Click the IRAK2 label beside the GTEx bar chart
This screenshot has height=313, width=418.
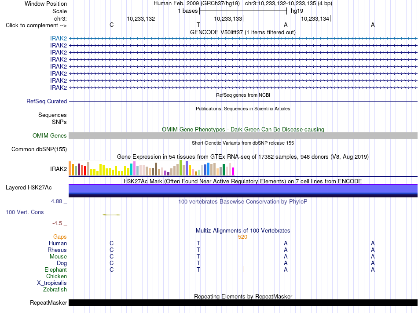(59, 169)
